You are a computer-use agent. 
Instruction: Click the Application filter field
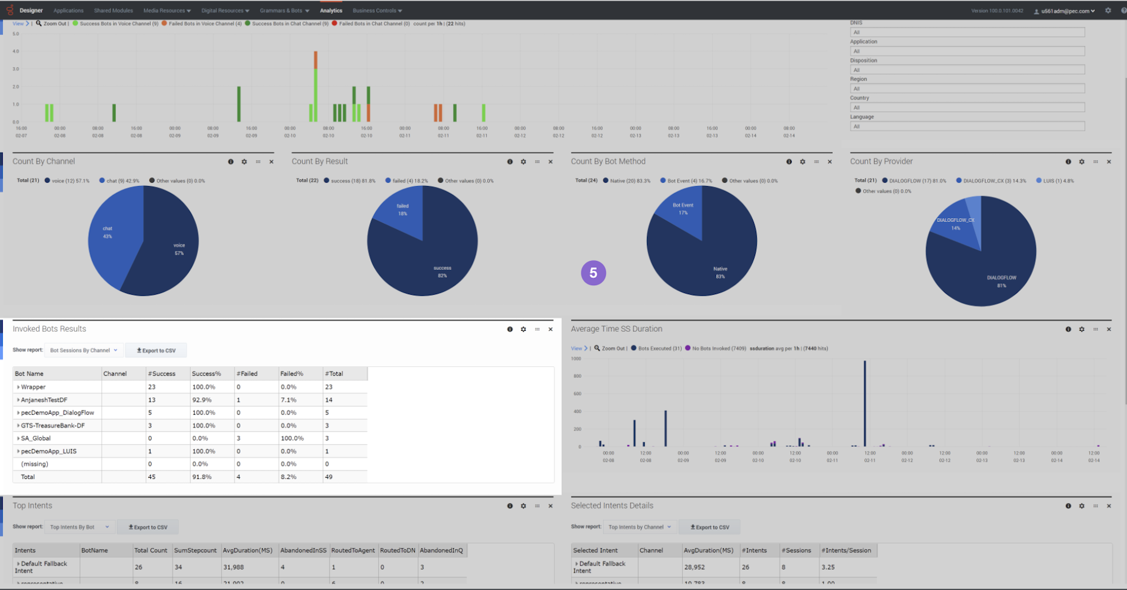click(967, 51)
